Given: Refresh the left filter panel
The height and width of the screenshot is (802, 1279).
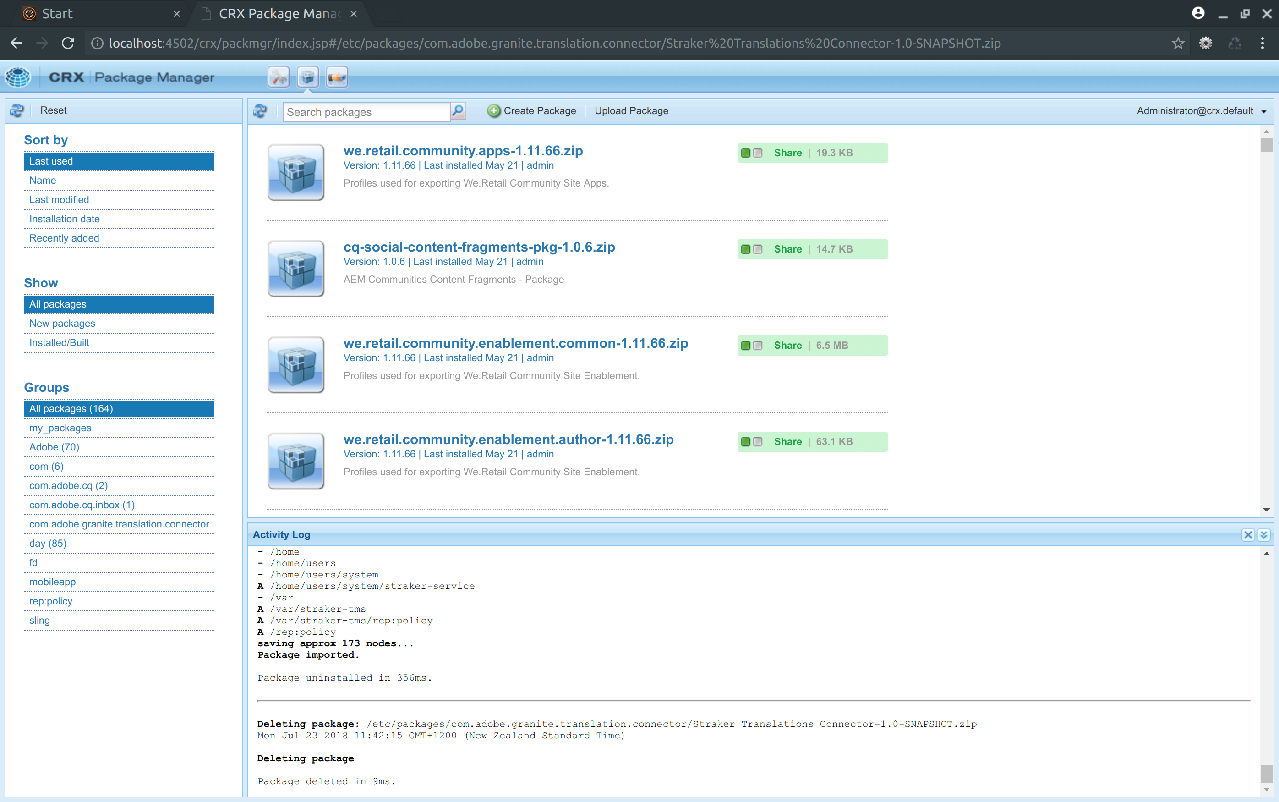Looking at the screenshot, I should 17,110.
